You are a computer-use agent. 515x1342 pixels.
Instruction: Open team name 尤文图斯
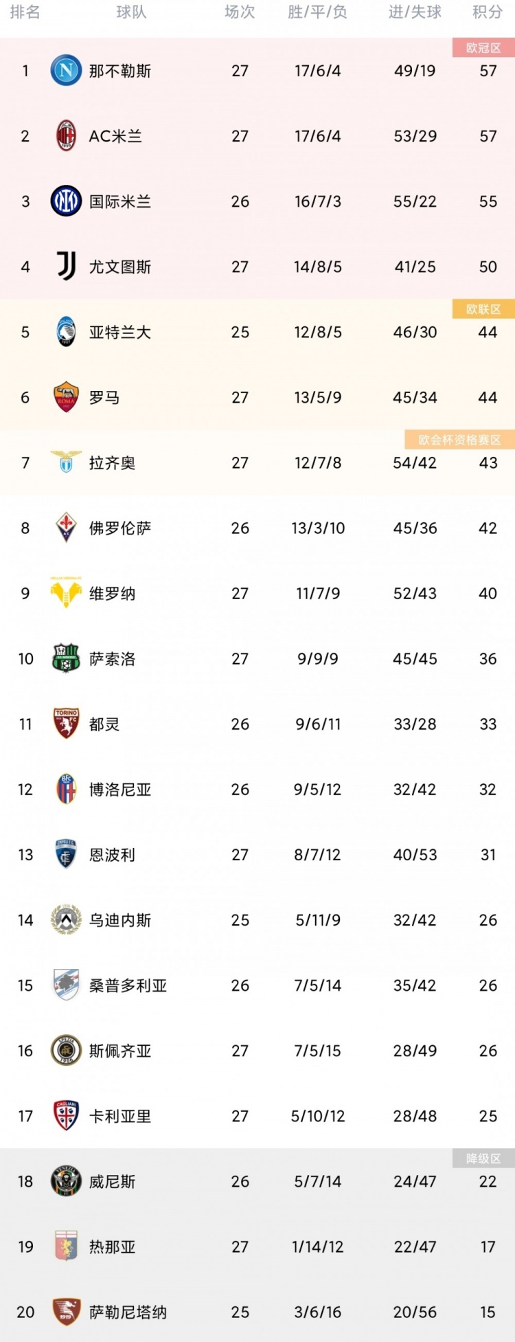coord(120,267)
